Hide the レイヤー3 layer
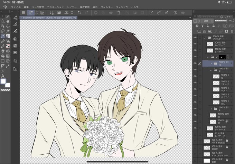Screen dimensions: 235x164 [x=195, y=128]
